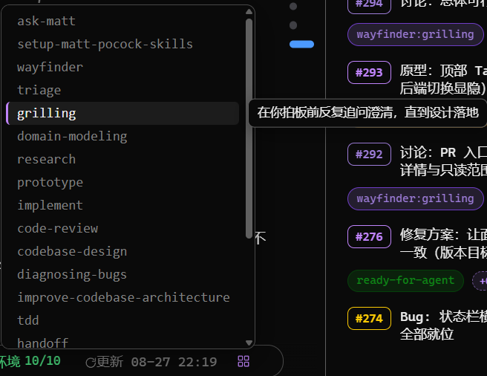Select the blue active pager indicator
This screenshot has height=376, width=487.
click(x=301, y=44)
